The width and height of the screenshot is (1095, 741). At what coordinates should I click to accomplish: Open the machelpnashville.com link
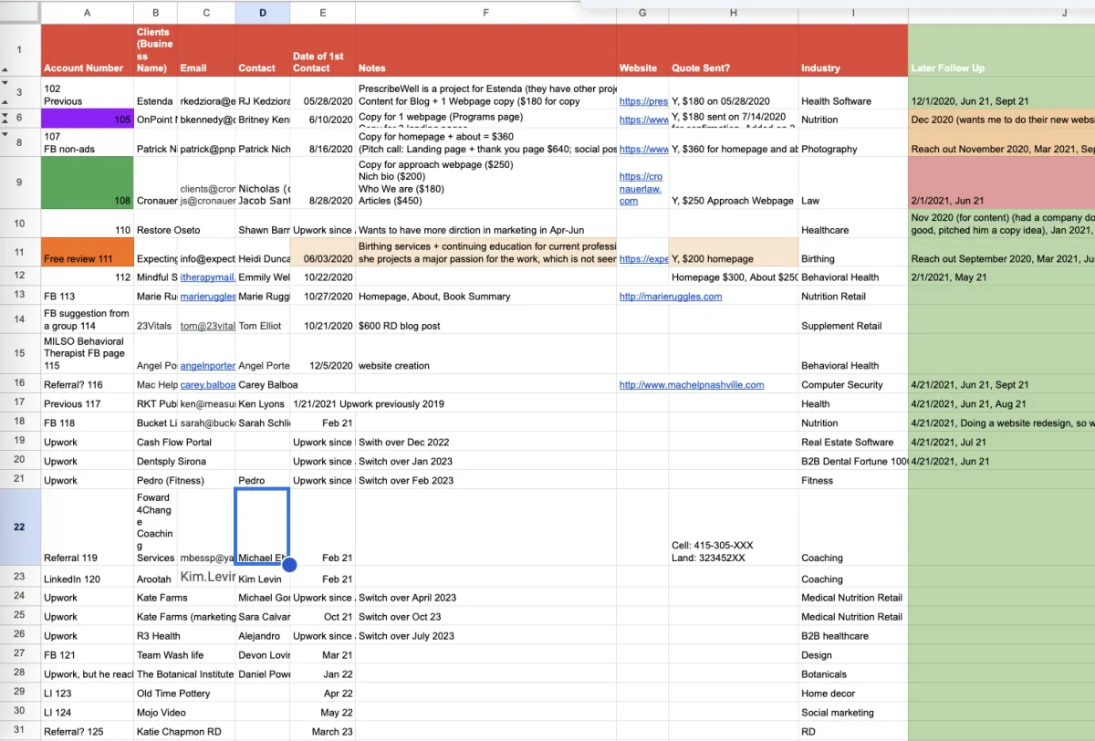click(x=691, y=385)
